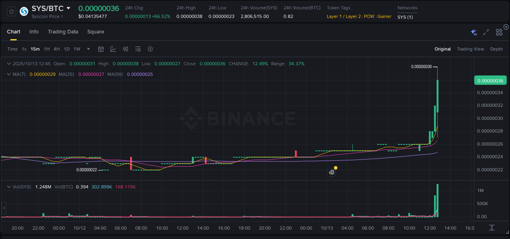510x239 pixels.
Task: Collapse the Vol(SYS) volume pane chevron
Action: pyautogui.click(x=9, y=186)
